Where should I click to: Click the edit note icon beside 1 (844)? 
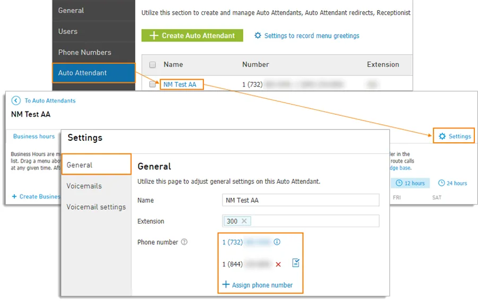(x=296, y=263)
